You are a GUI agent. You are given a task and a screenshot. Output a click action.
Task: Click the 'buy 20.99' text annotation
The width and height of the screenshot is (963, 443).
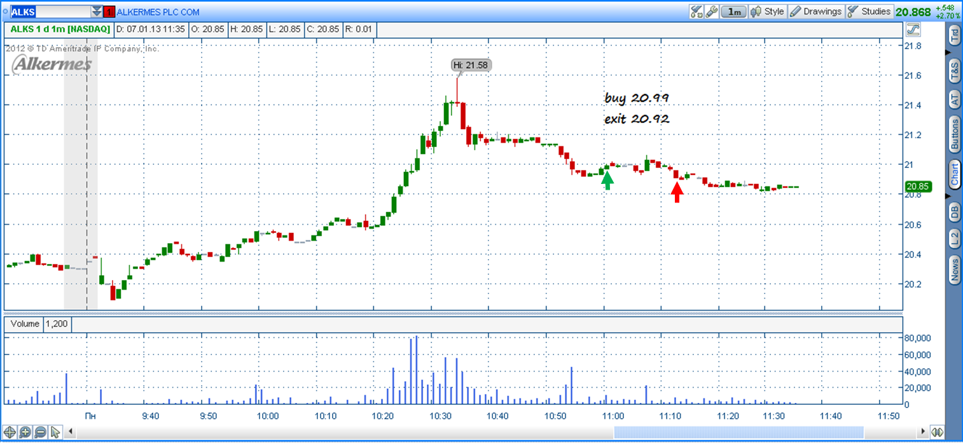point(636,98)
